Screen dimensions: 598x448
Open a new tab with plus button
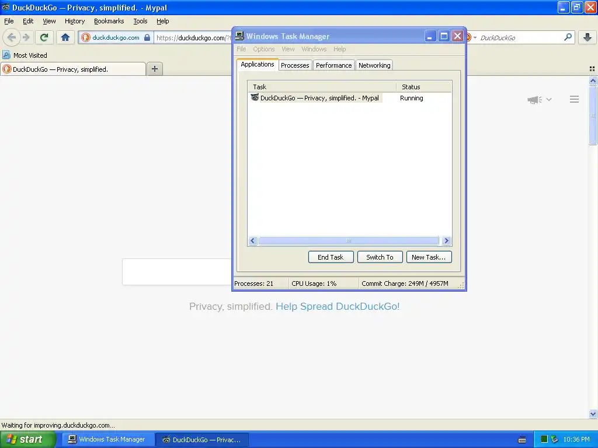click(x=154, y=69)
